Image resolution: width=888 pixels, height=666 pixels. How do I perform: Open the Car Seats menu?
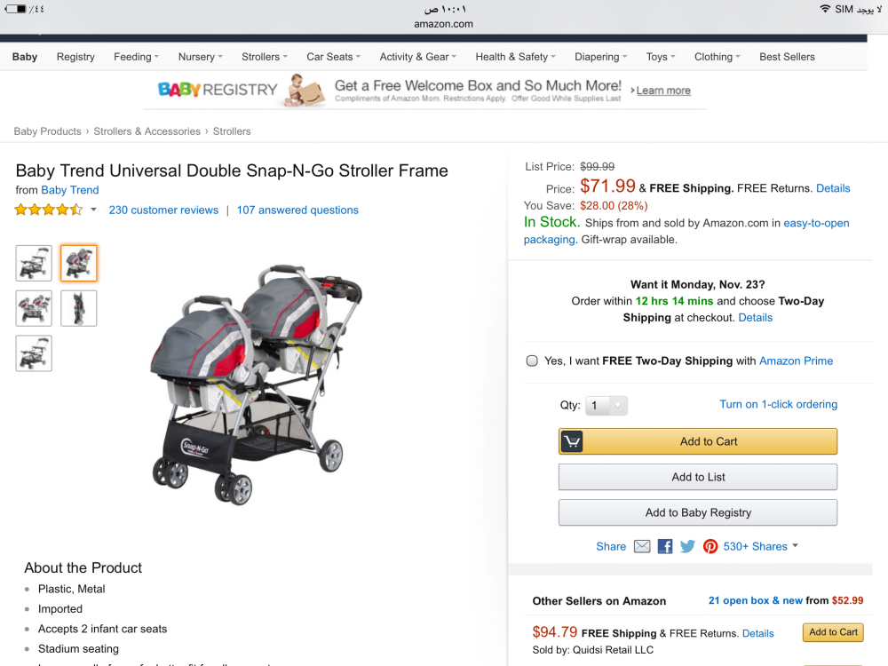(333, 57)
